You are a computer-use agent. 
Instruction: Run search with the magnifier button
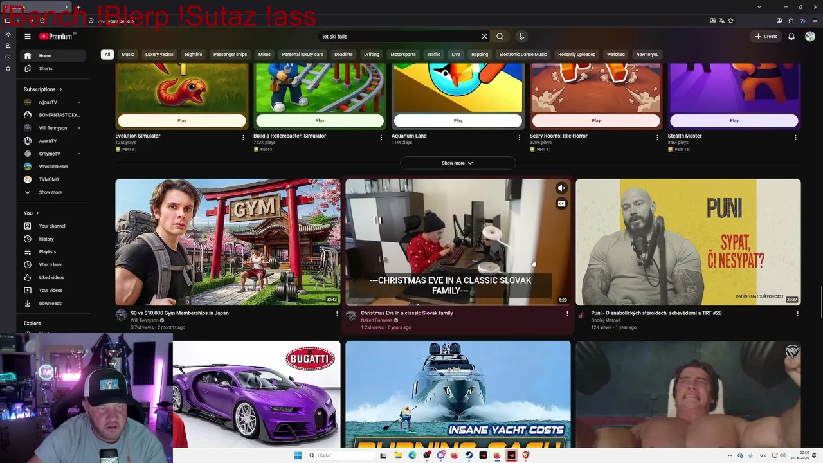500,37
